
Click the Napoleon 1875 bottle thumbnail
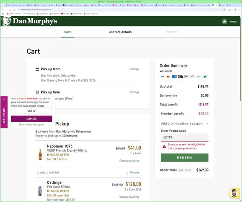pyautogui.click(x=40, y=154)
